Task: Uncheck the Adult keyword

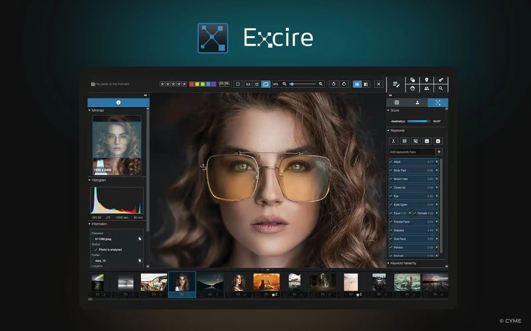Action: click(x=391, y=162)
